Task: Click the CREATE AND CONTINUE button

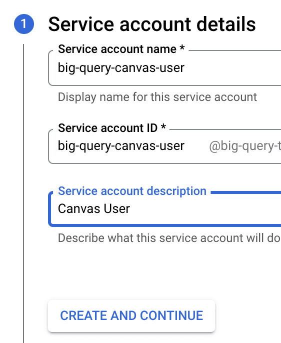Action: pyautogui.click(x=131, y=316)
